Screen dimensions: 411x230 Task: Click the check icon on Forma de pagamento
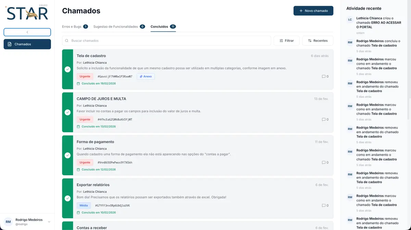[67, 155]
